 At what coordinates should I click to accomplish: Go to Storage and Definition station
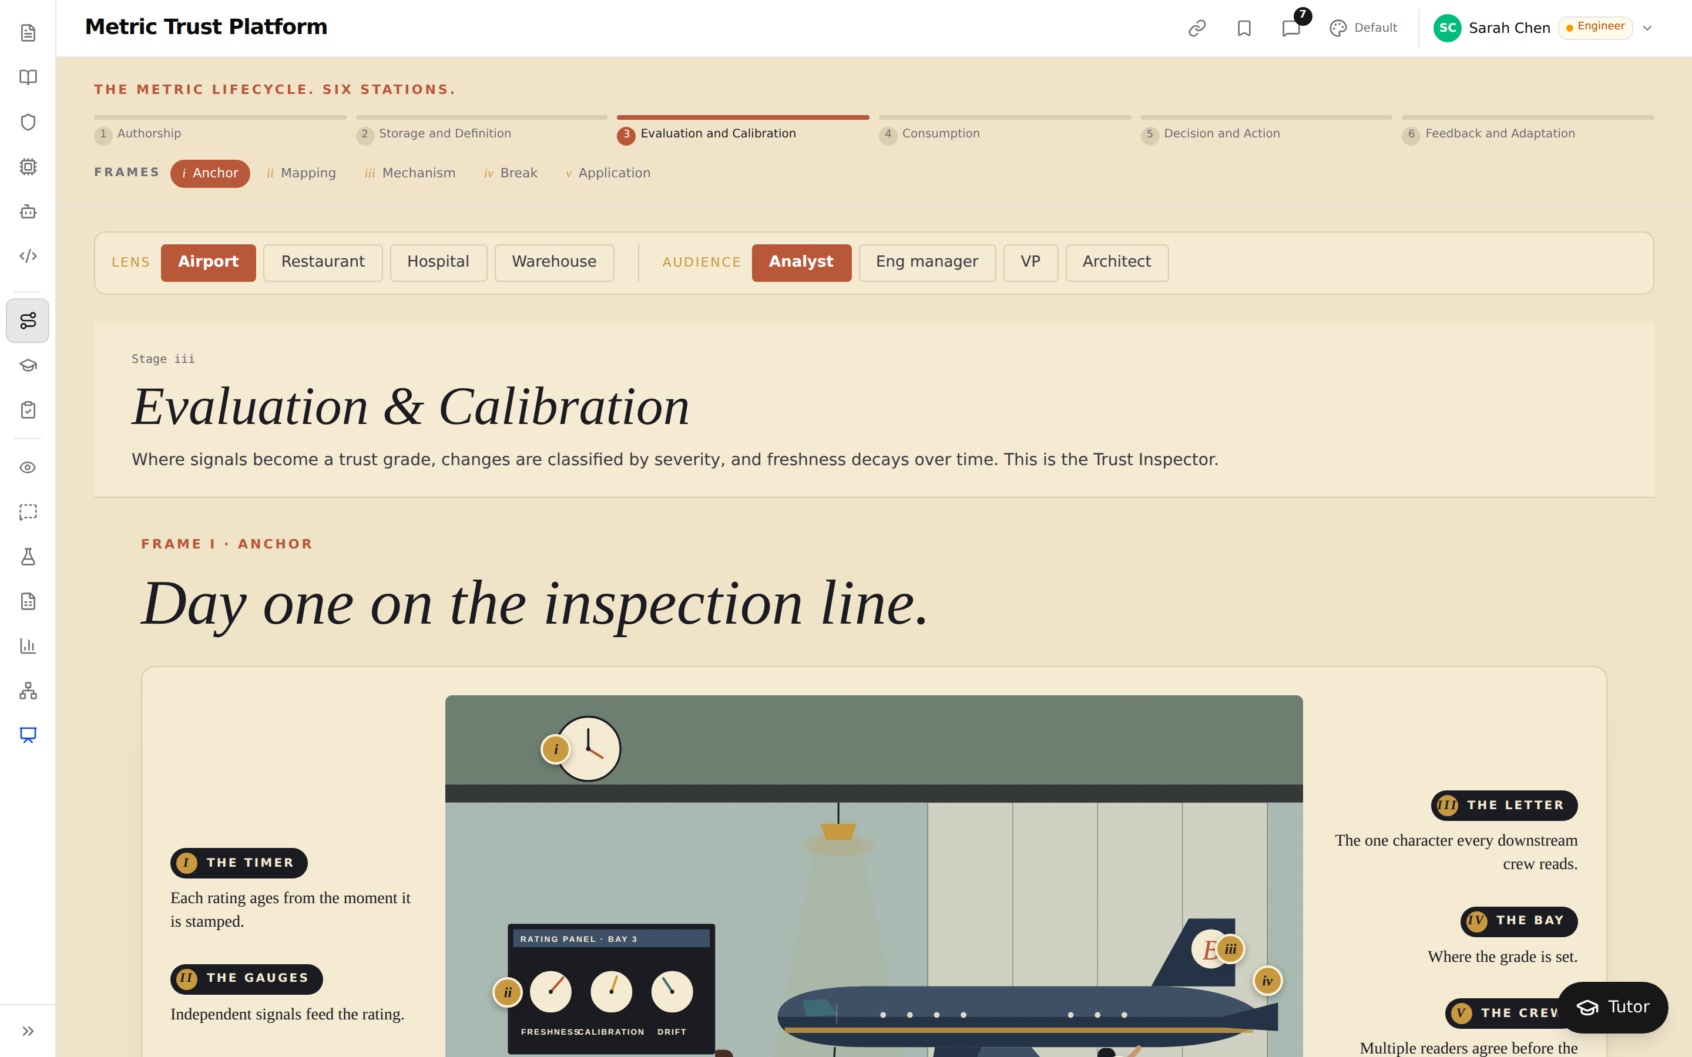[481, 130]
